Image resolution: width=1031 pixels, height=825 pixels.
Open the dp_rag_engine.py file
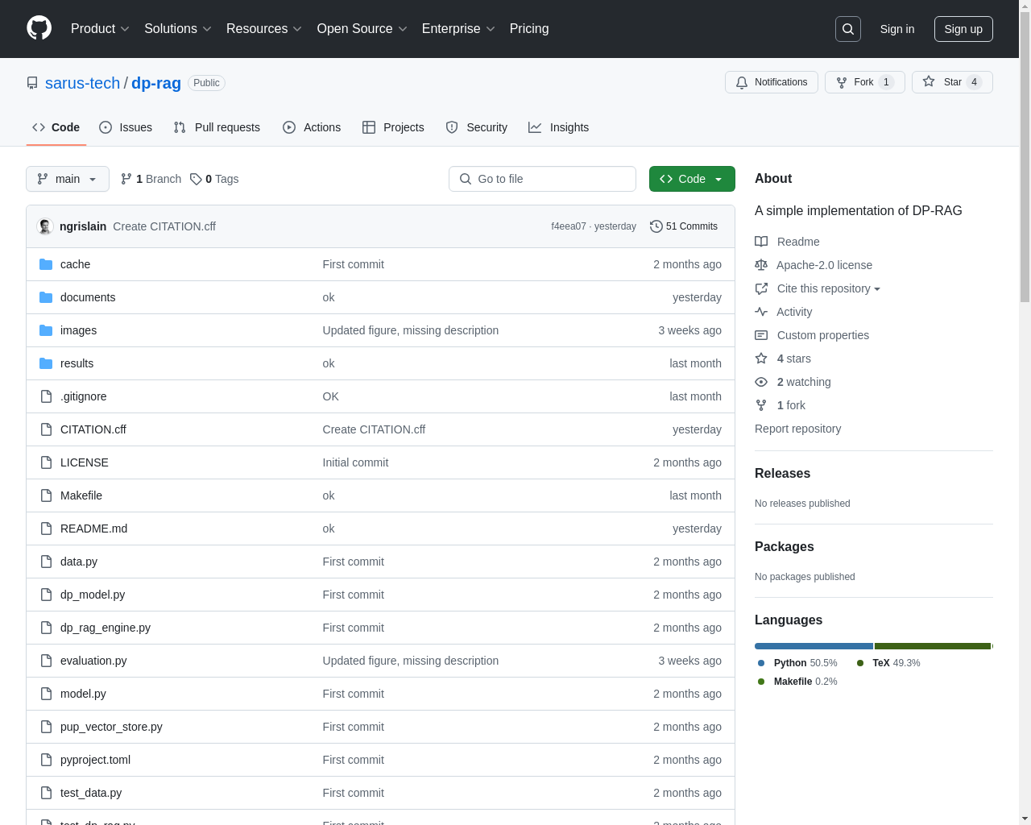pos(106,628)
